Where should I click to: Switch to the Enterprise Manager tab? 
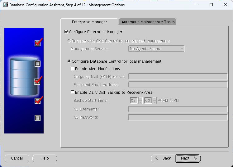(89, 22)
